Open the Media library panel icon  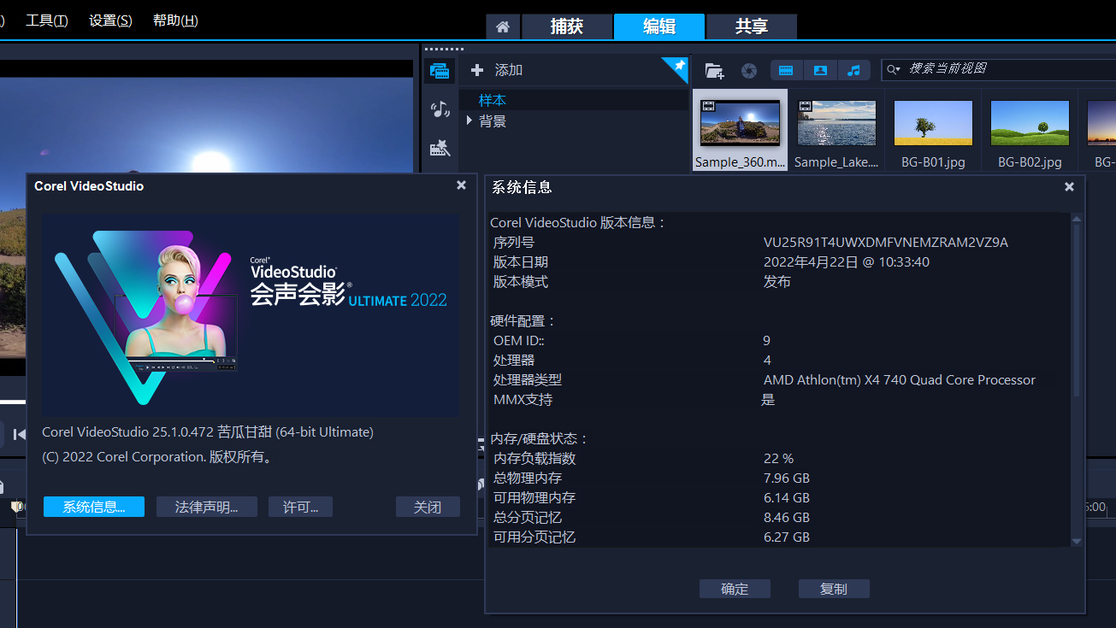pyautogui.click(x=440, y=71)
